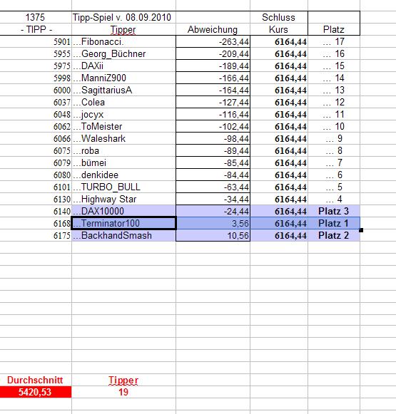
Task: Click the tip value 6101
Action: click(x=62, y=187)
